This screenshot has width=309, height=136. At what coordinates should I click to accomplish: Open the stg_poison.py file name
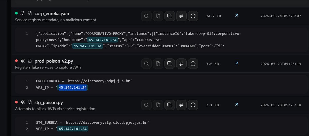(x=49, y=103)
